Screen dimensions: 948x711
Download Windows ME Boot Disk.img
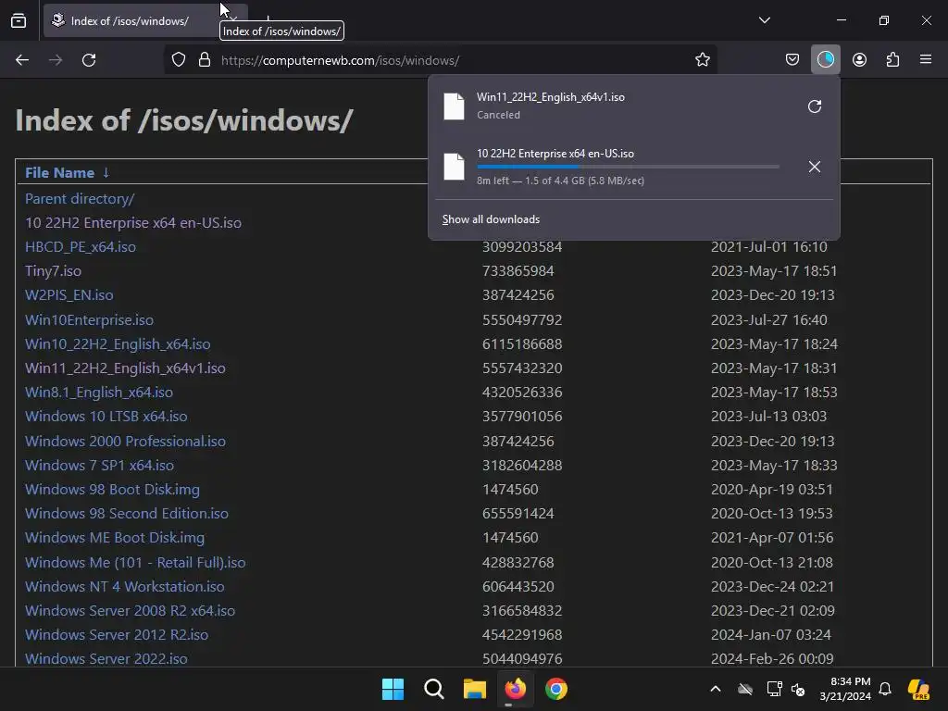coord(115,538)
